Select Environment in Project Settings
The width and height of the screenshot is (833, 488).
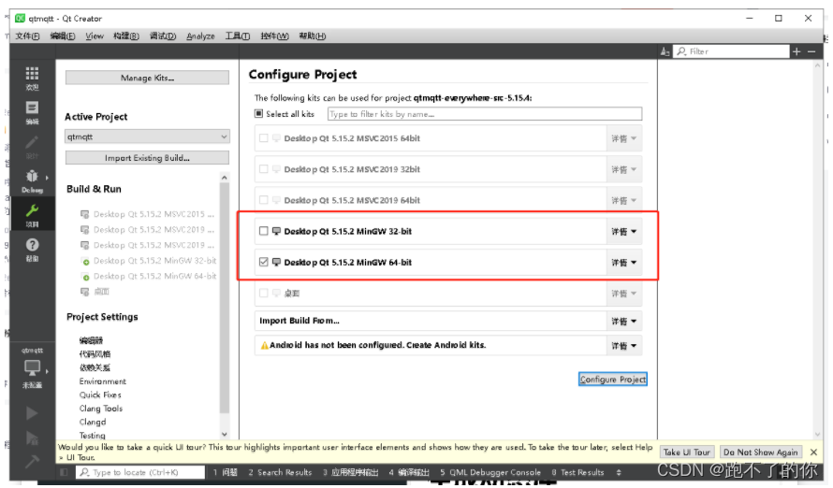tap(103, 381)
